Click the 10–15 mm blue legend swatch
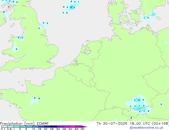Viewport: 169px width, 130px height. (35, 127)
